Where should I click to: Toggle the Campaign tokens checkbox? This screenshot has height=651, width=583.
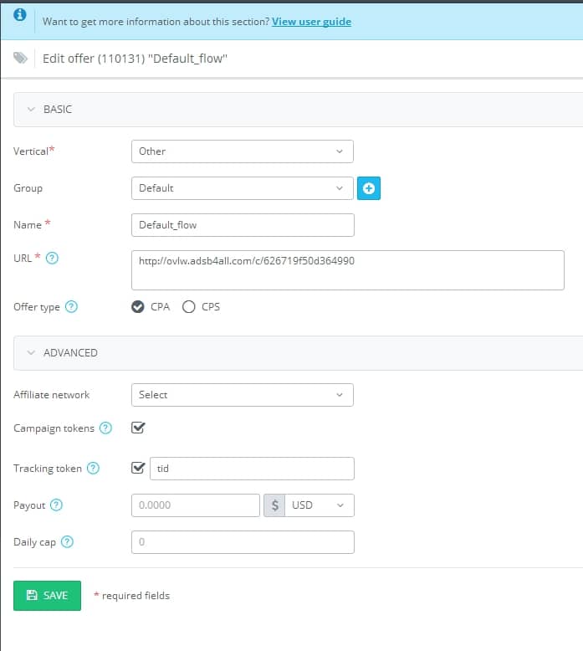[x=138, y=428]
